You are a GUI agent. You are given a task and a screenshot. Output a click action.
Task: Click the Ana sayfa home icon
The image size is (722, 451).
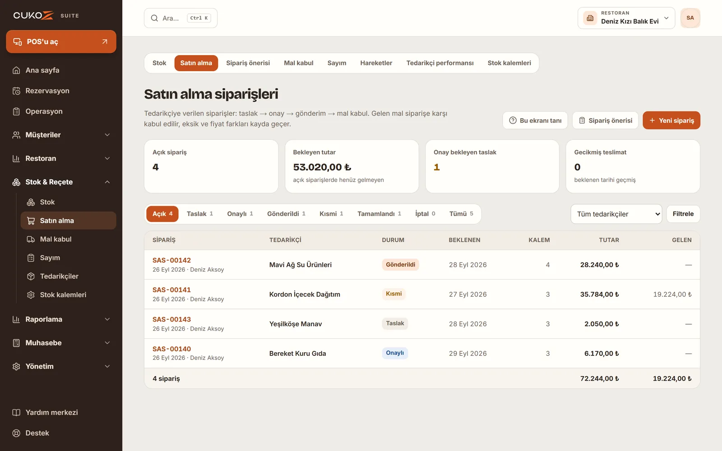point(16,70)
